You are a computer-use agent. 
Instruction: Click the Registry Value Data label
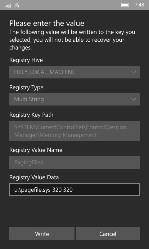click(x=34, y=177)
